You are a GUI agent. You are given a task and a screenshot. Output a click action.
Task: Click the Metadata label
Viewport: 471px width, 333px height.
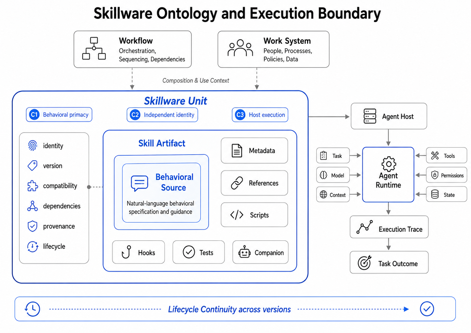pos(262,151)
